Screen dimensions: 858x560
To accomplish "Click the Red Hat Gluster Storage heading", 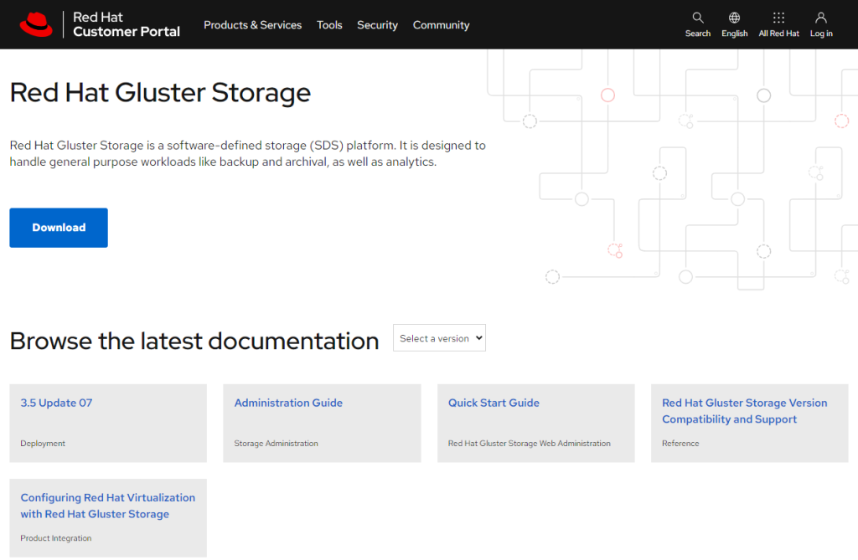I will 160,92.
